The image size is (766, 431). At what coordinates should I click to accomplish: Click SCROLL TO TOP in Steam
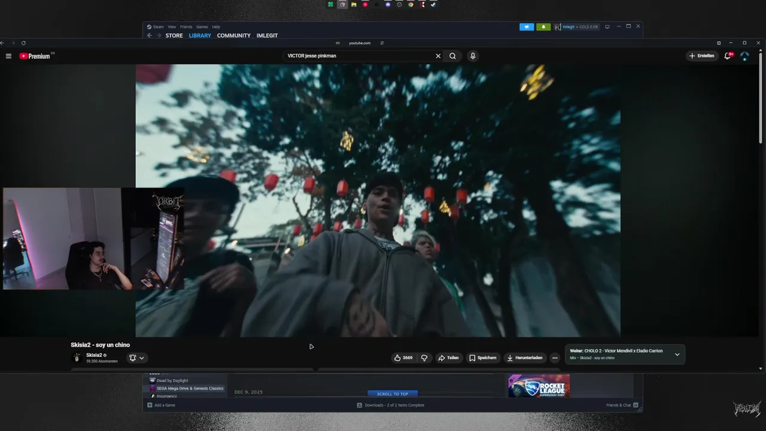[393, 394]
